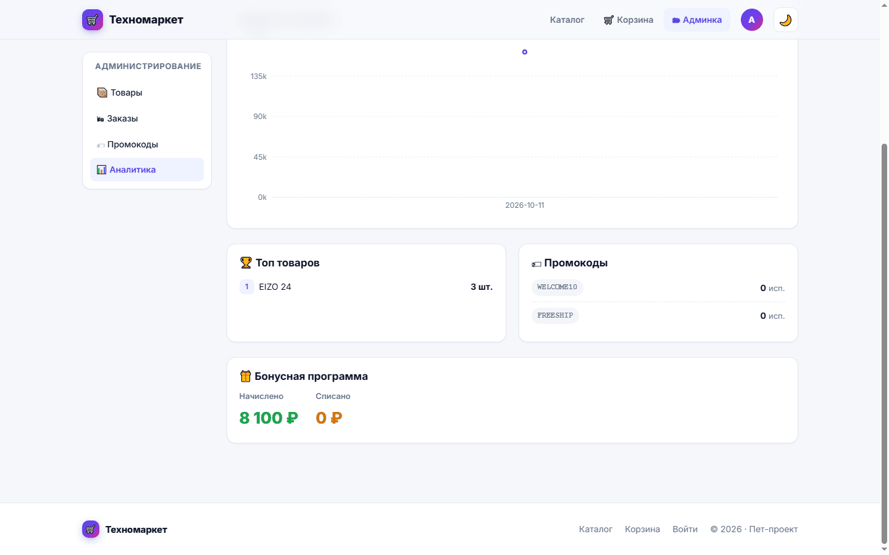Click the written-off bonus value 0 ₽
889x555 pixels.
pos(329,418)
